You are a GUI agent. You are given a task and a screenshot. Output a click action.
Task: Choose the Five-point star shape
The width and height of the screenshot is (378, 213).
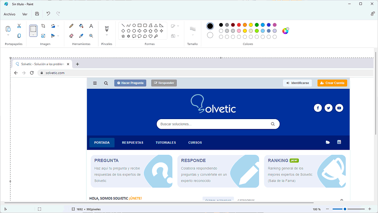[x=123, y=36]
